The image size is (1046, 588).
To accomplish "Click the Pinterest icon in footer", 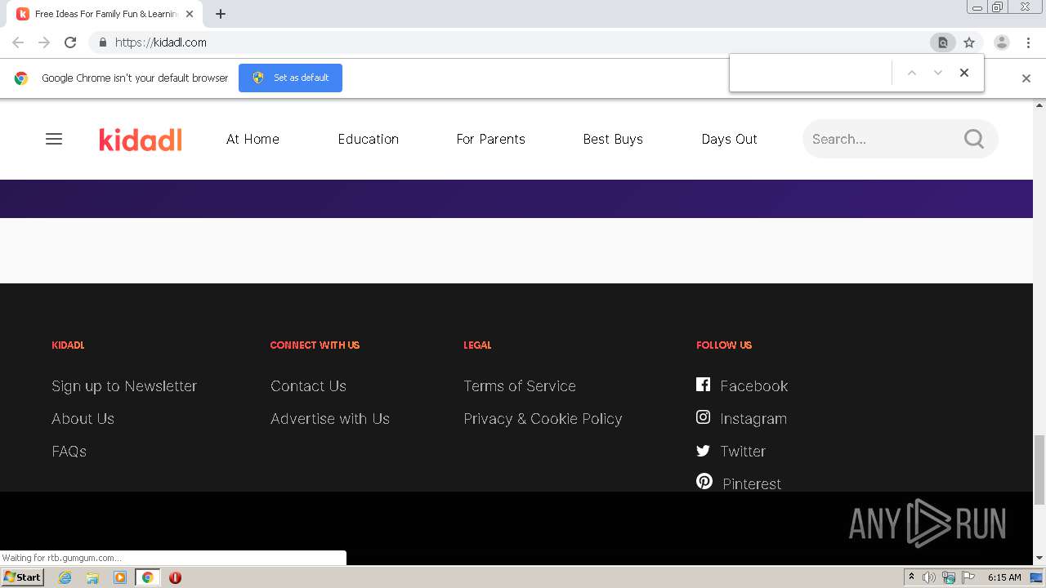I will [704, 482].
